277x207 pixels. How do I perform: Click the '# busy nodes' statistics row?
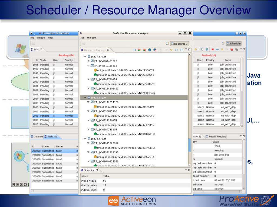136,185
